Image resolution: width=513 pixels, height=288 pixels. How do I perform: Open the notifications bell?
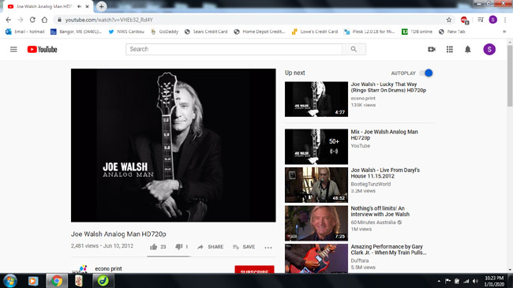(x=468, y=50)
